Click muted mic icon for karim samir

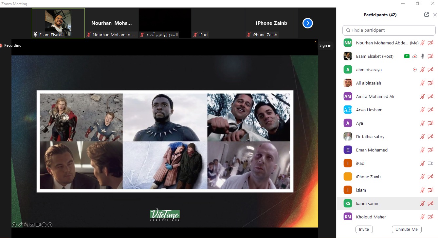click(423, 203)
